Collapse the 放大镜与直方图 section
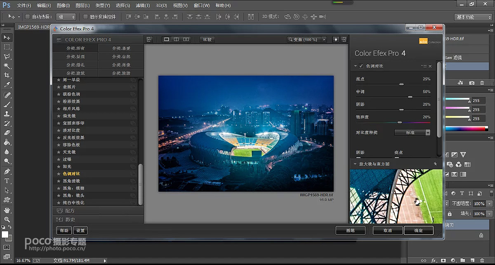The image size is (495, 265). pos(355,164)
